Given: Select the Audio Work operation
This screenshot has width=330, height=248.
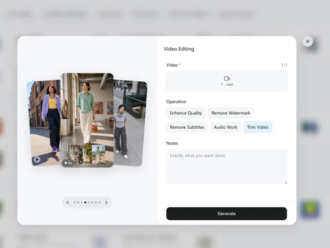Looking at the screenshot, I should pyautogui.click(x=226, y=127).
